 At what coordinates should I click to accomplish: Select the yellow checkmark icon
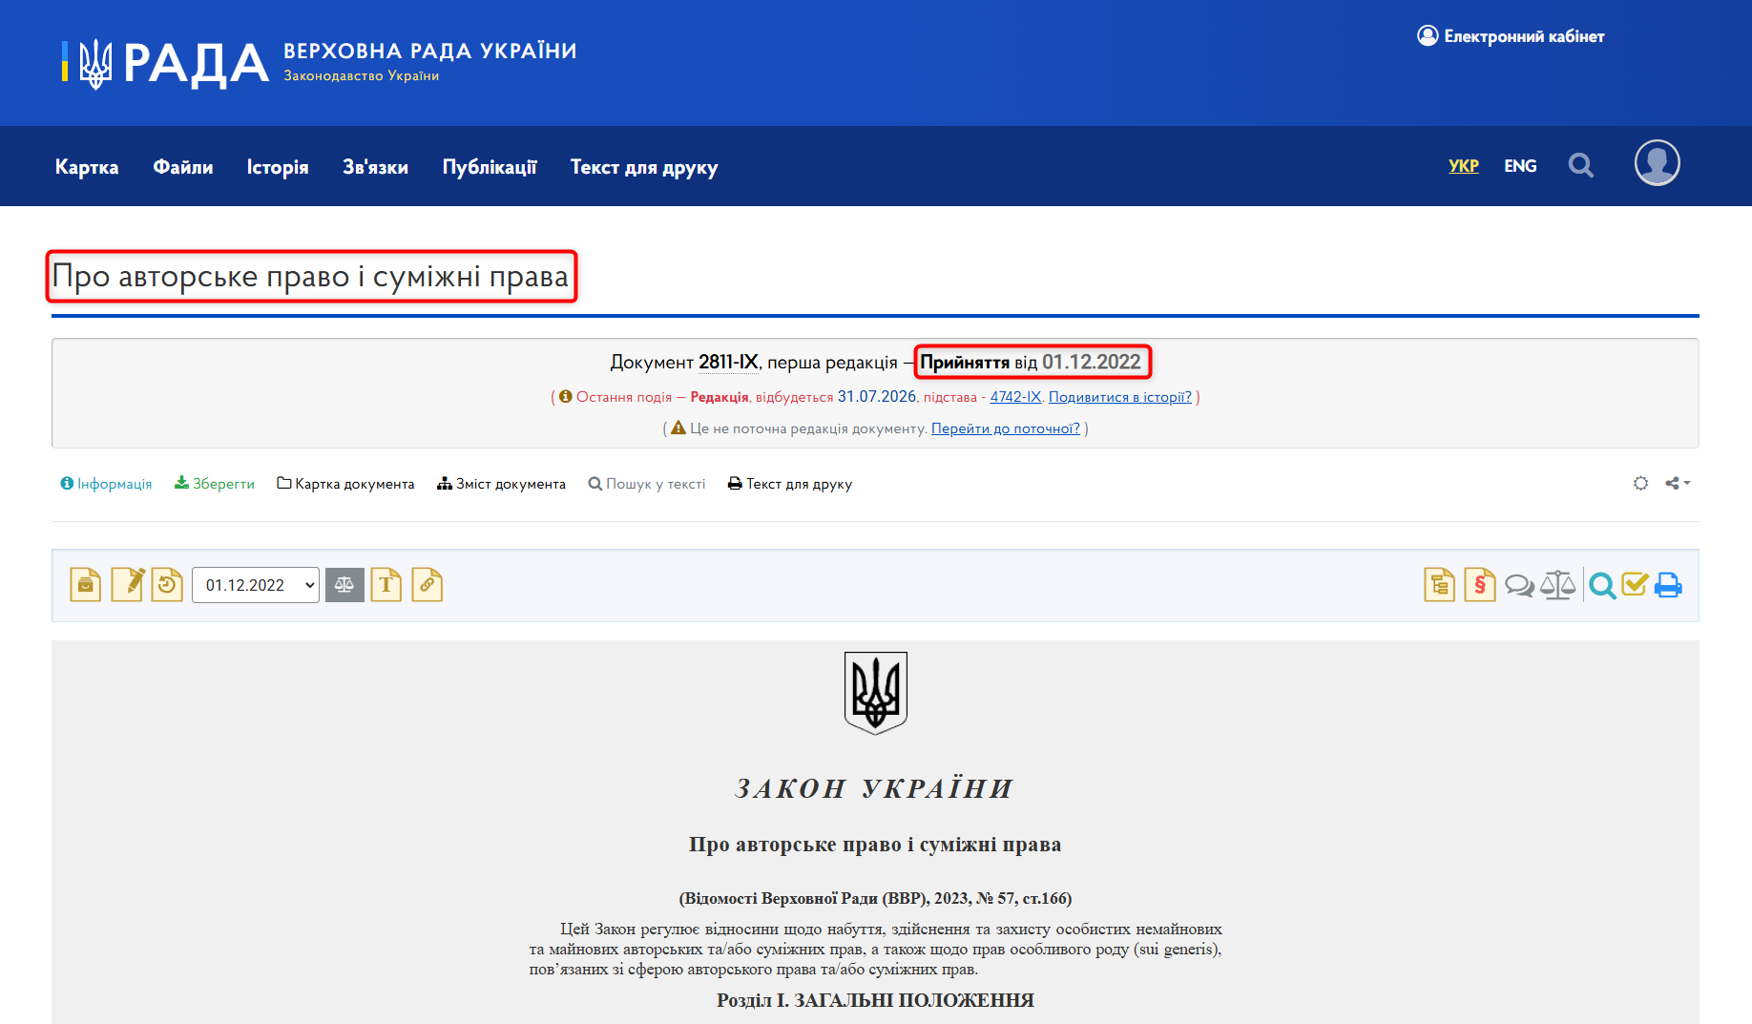coord(1635,585)
